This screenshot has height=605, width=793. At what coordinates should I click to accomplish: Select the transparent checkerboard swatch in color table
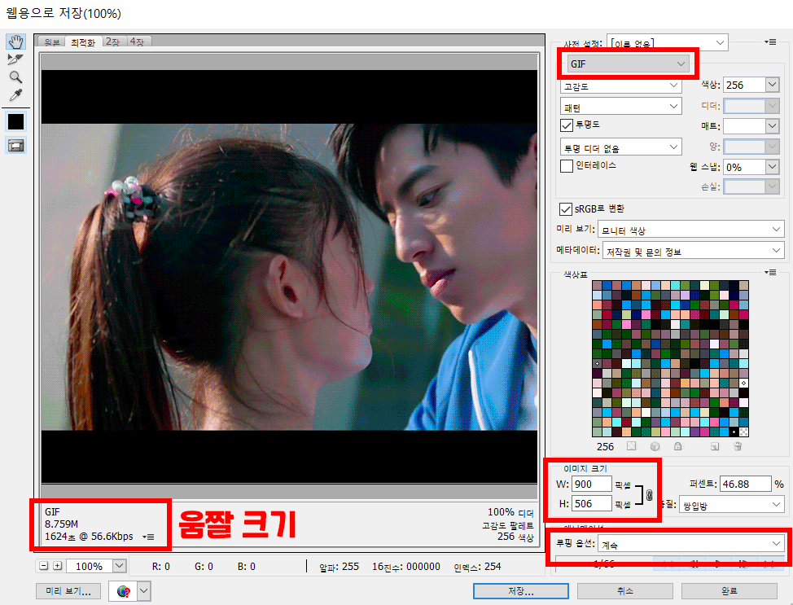click(743, 432)
